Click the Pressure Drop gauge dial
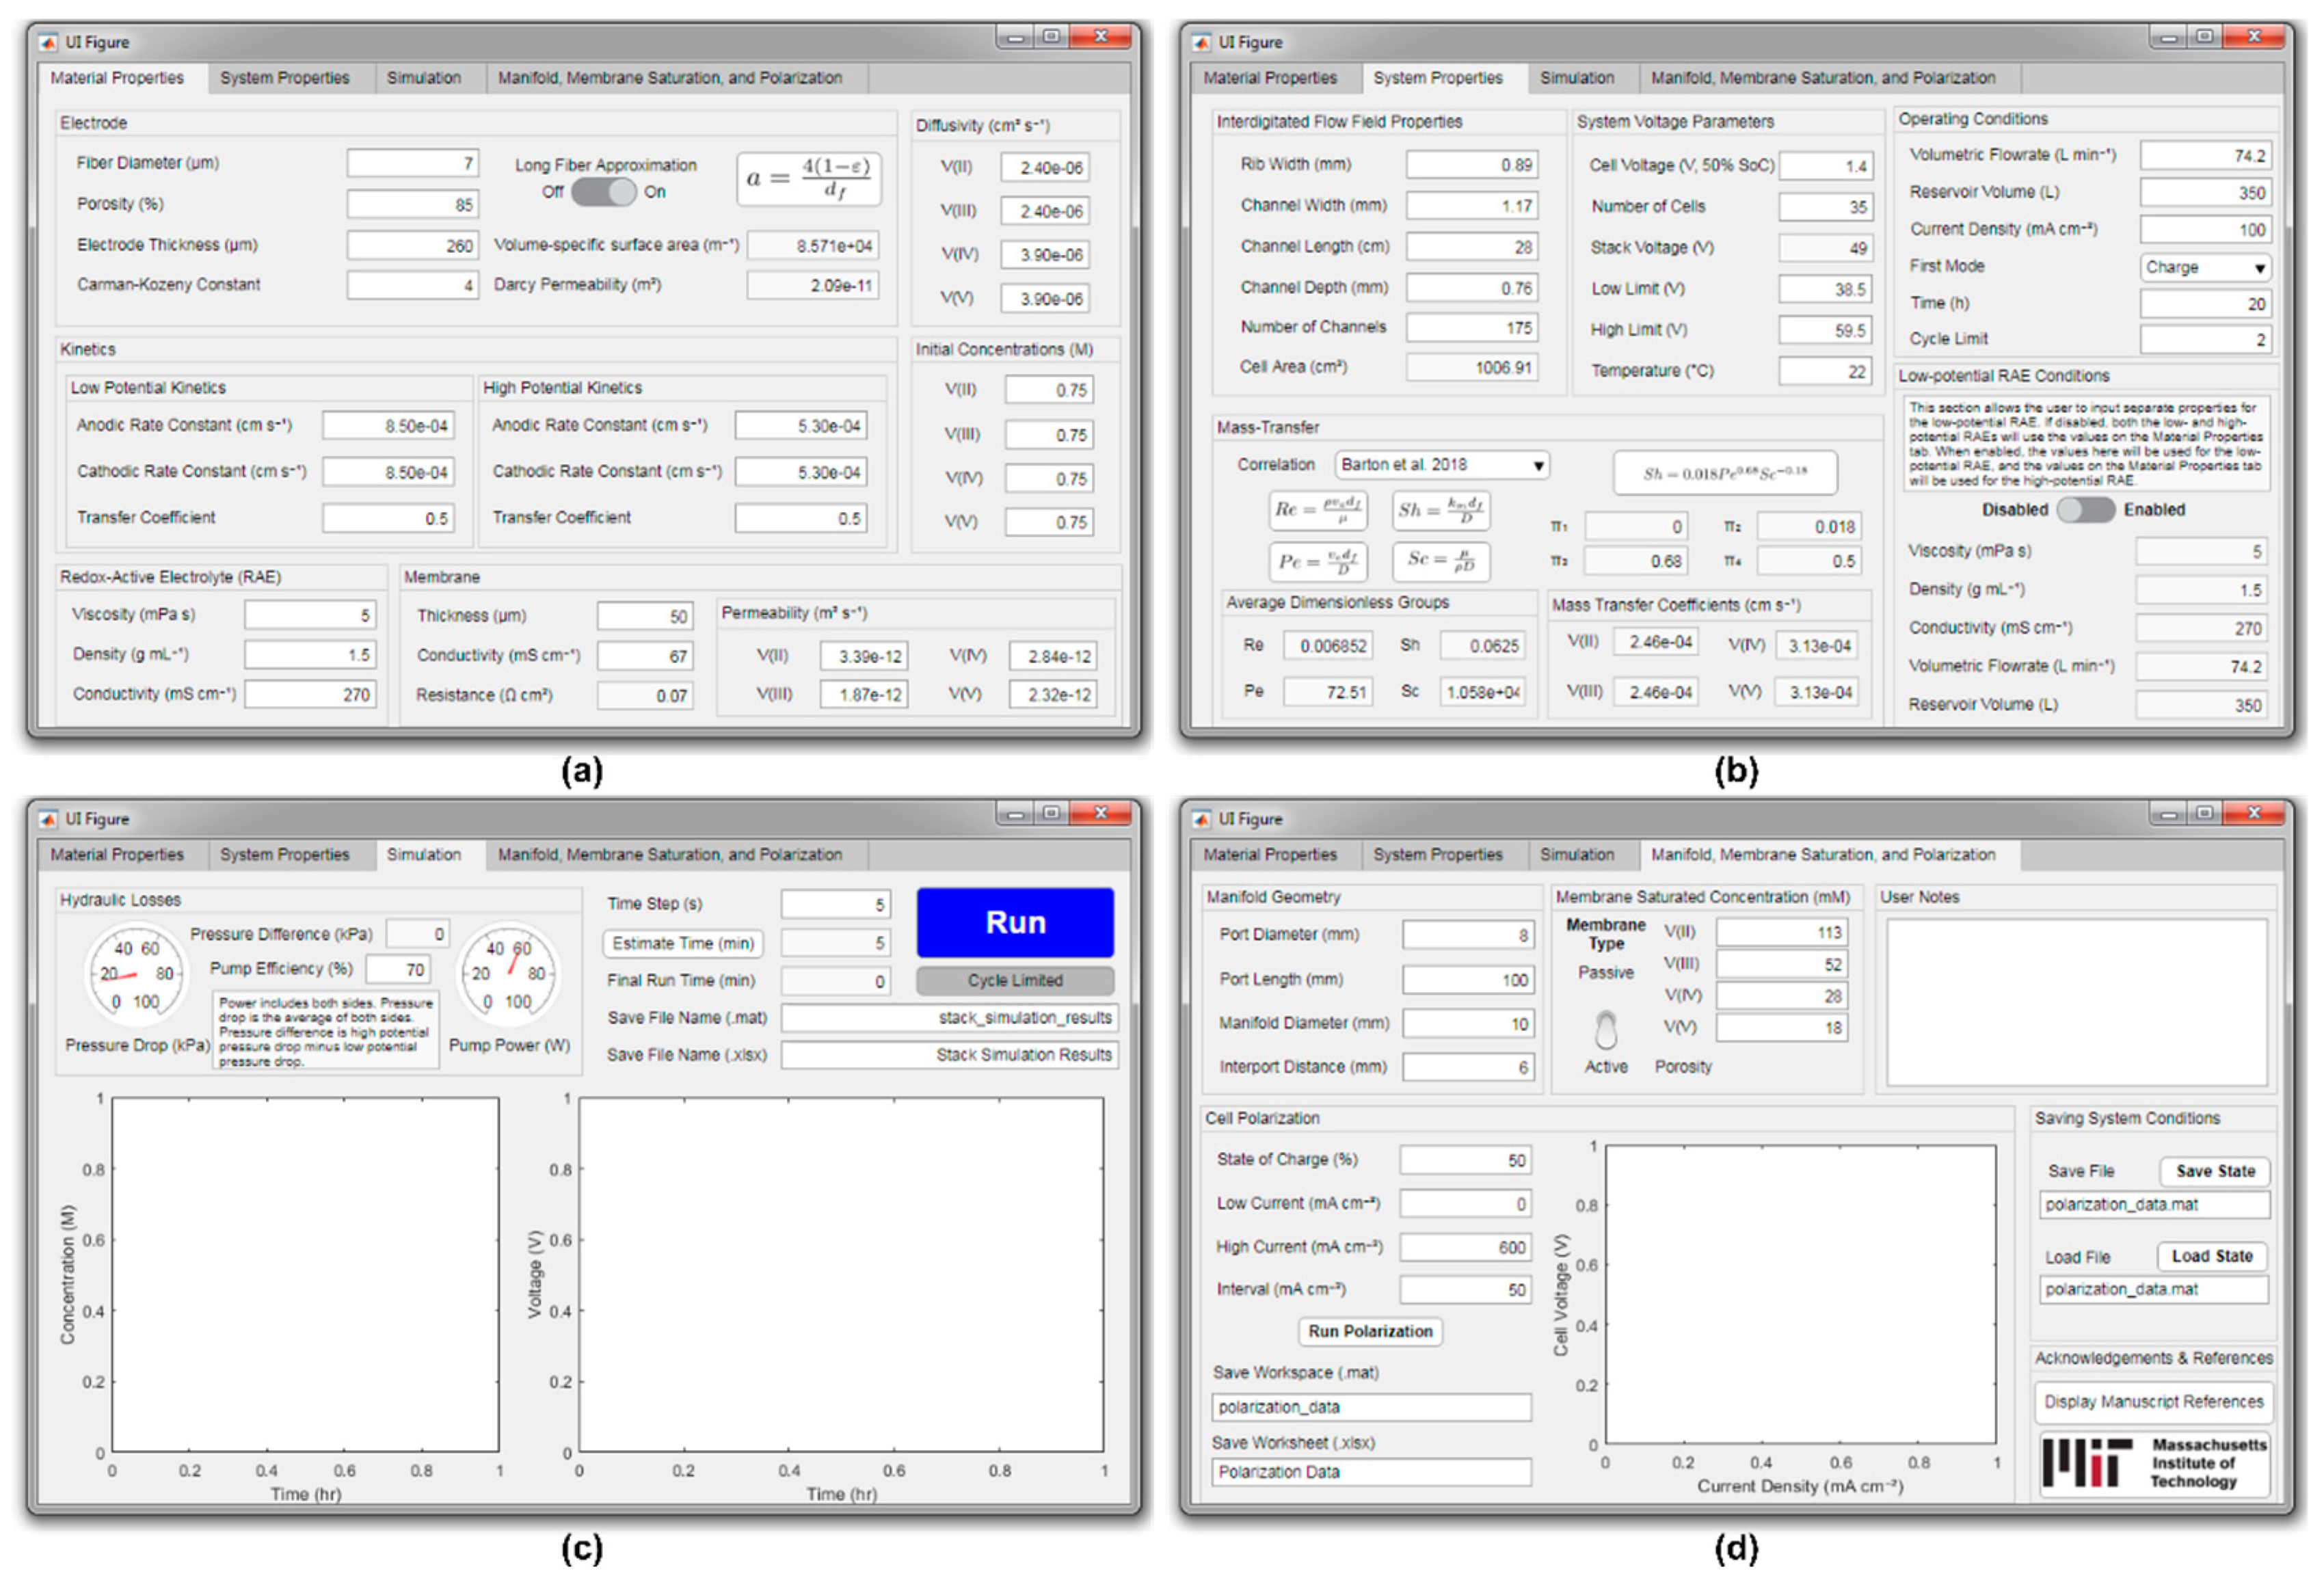The image size is (2324, 1593). coord(136,974)
